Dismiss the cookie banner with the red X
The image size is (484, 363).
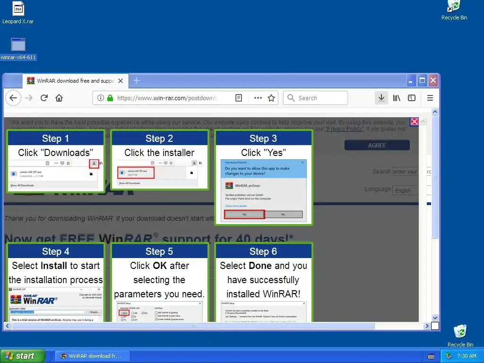[414, 121]
